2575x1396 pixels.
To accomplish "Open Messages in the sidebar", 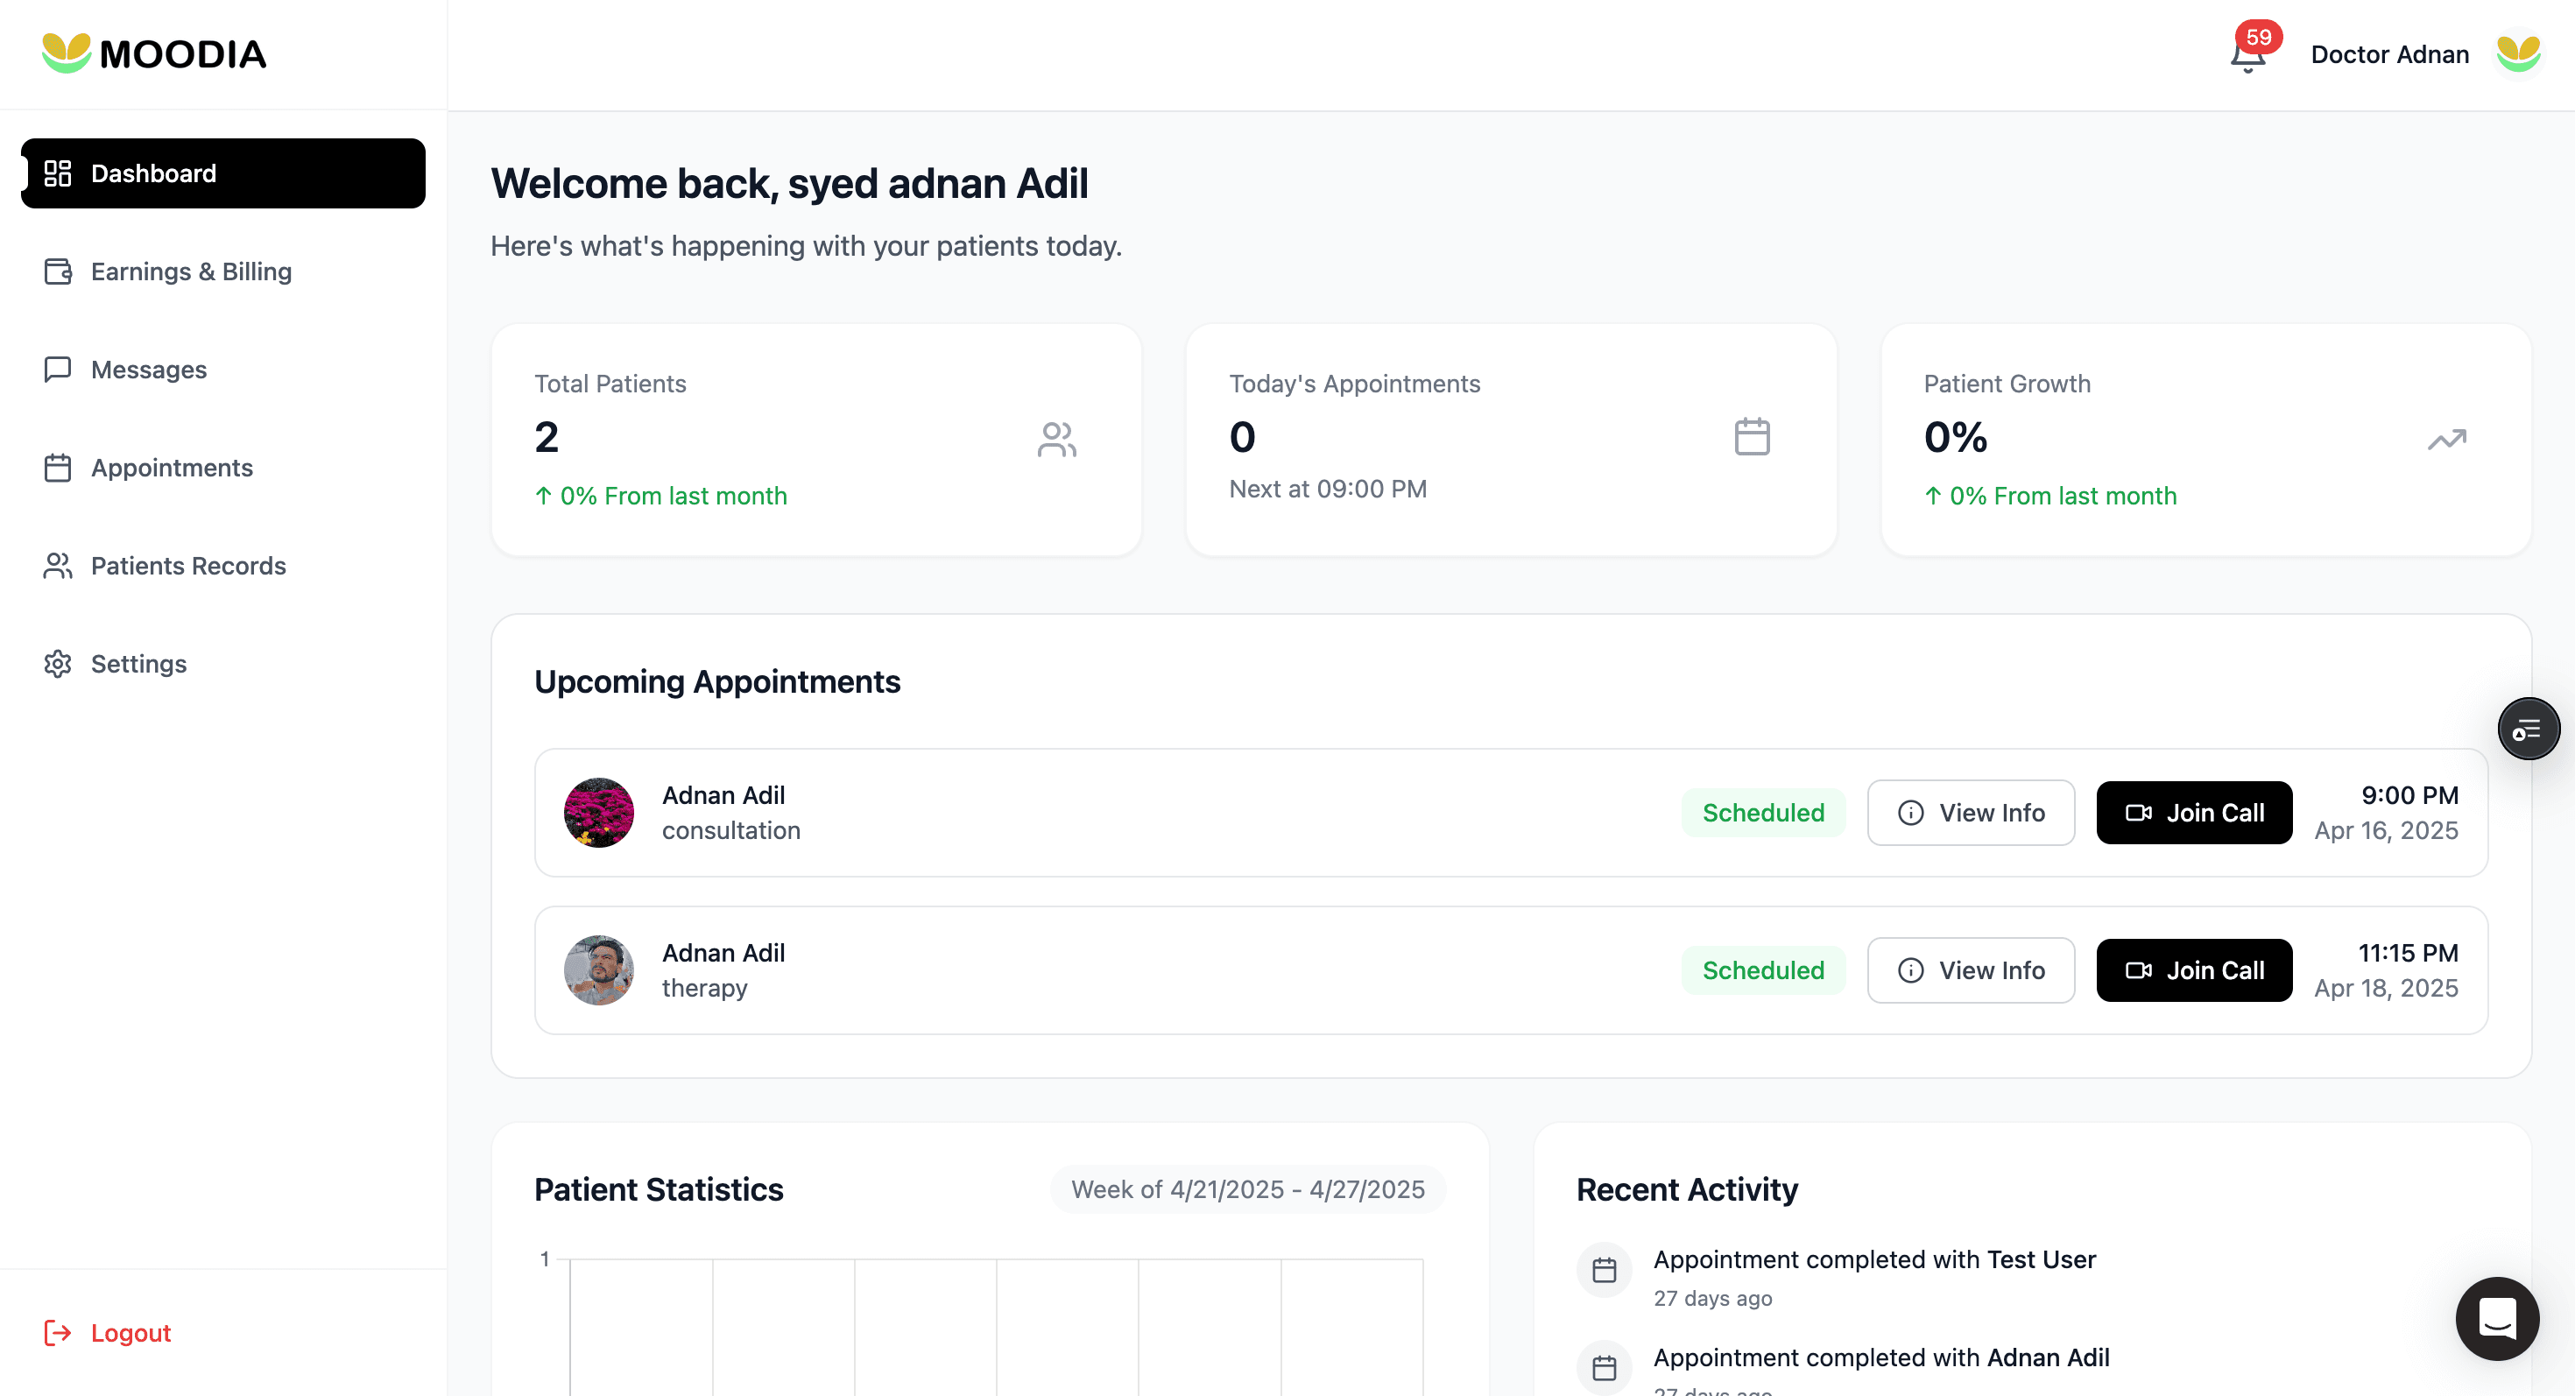I will pyautogui.click(x=148, y=370).
